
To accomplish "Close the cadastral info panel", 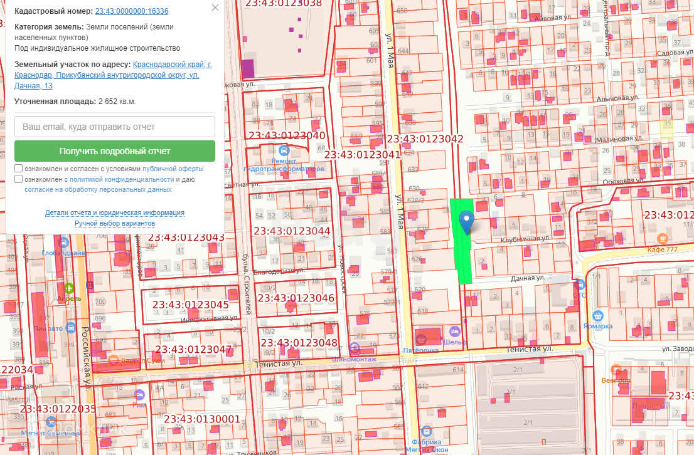I will 215,8.
